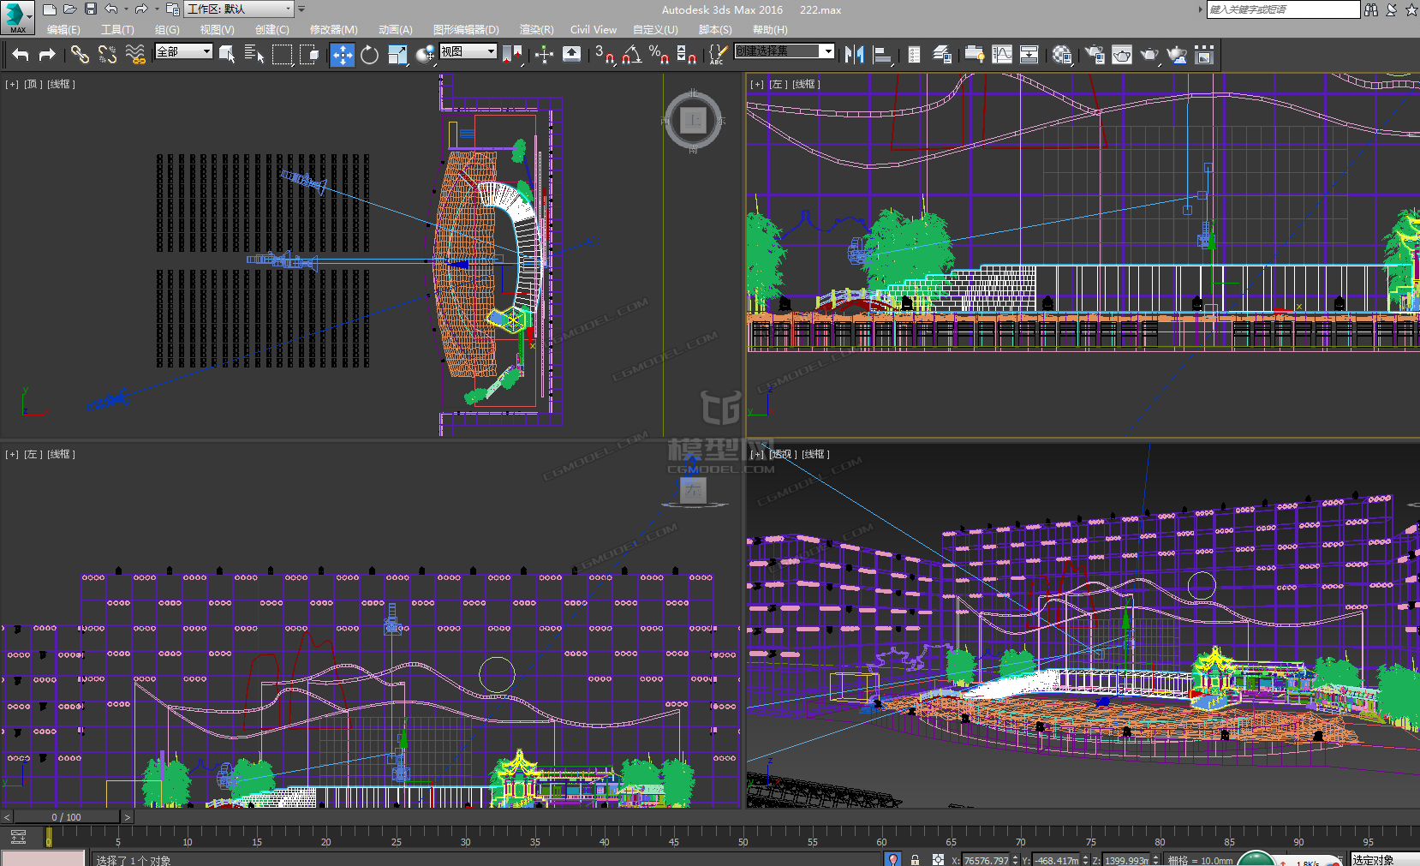Toggle the selection lock padlock in status bar
The width and height of the screenshot is (1420, 866).
915,860
